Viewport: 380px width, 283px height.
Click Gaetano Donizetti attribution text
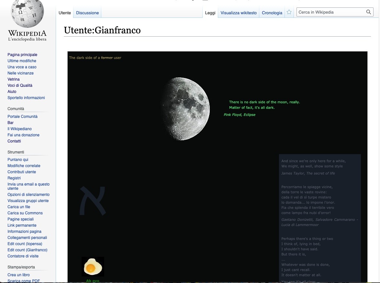pos(320,222)
